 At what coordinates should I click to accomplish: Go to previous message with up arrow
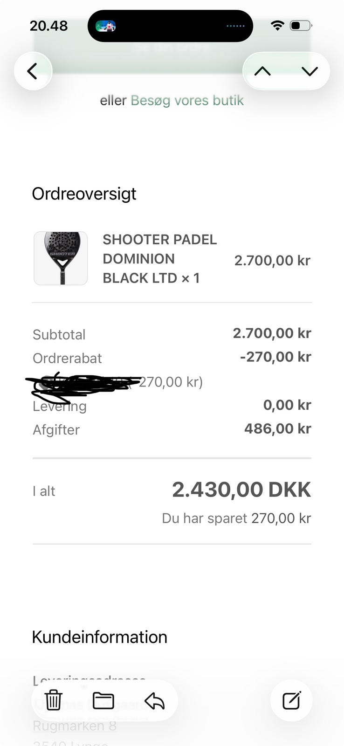pos(263,71)
